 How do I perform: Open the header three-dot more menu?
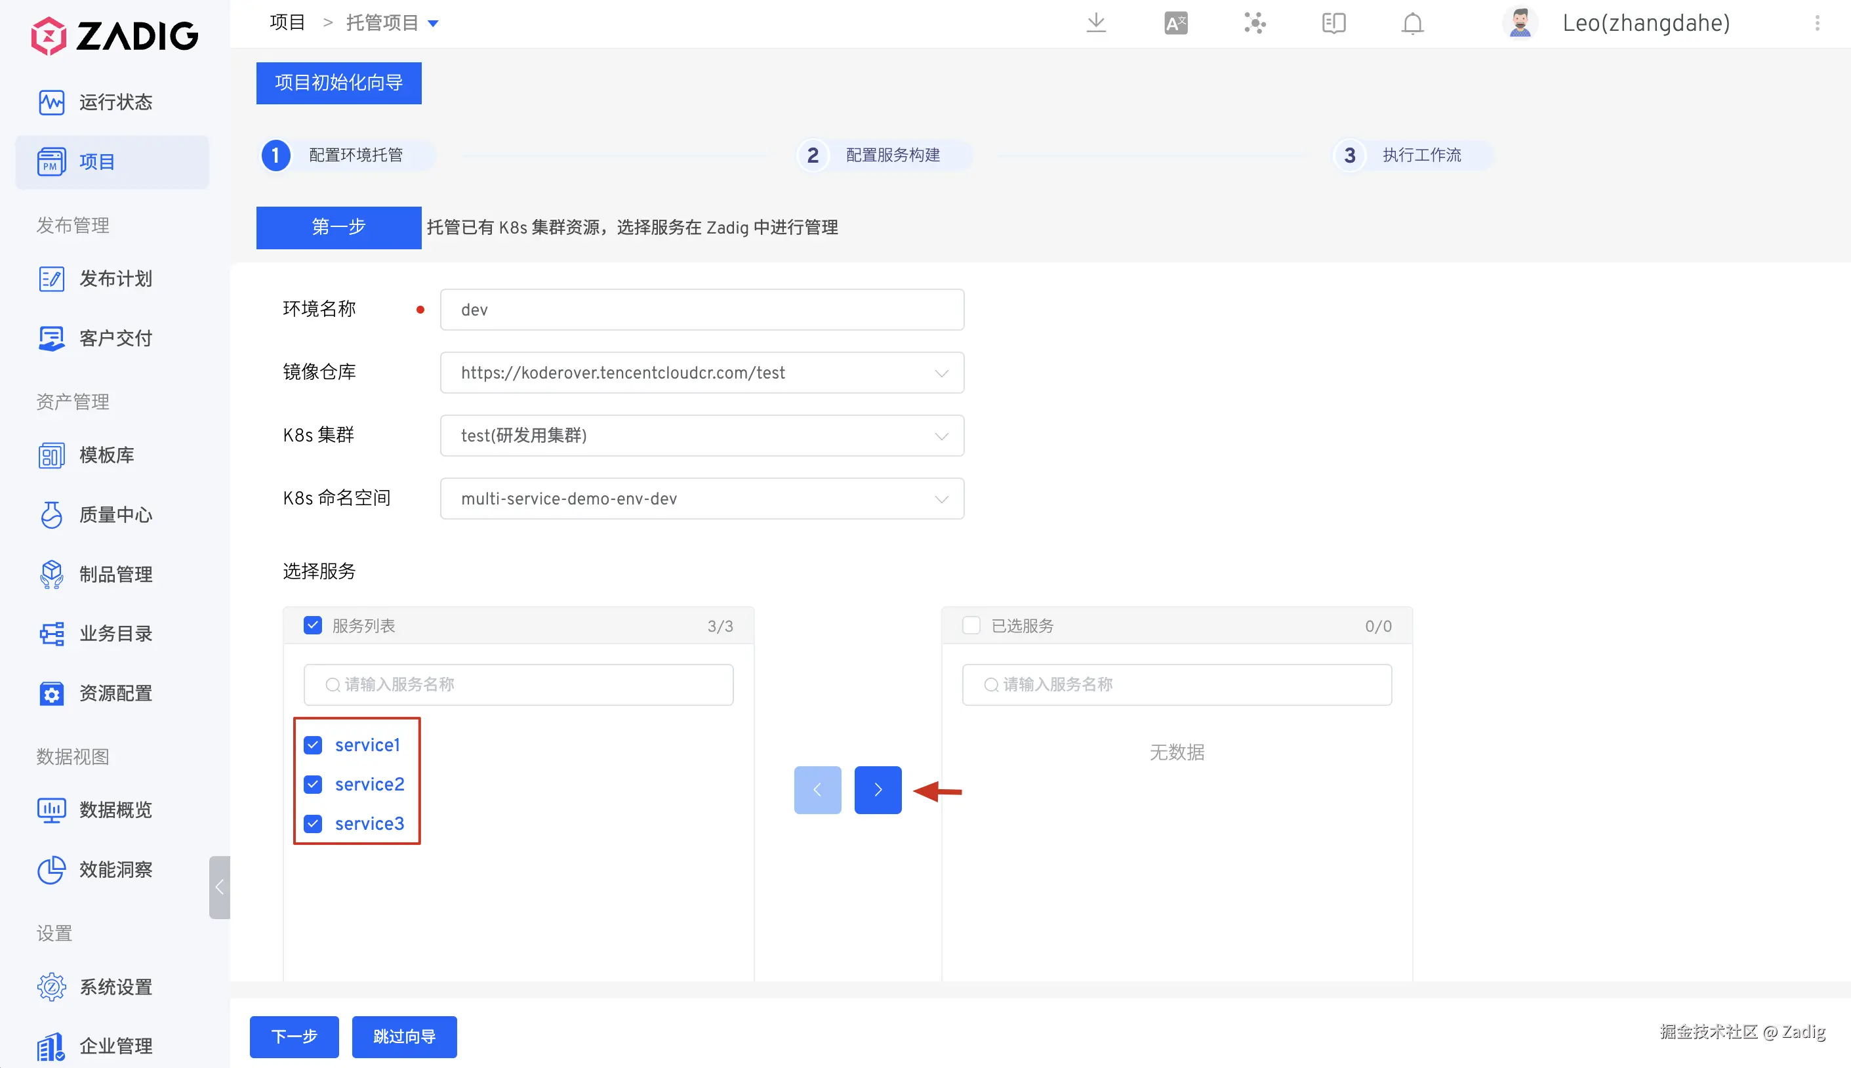1816,23
